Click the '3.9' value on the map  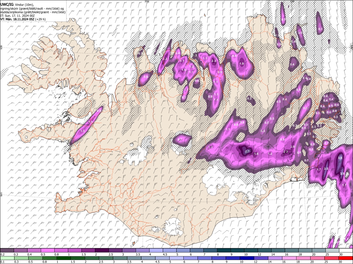(342, 174)
